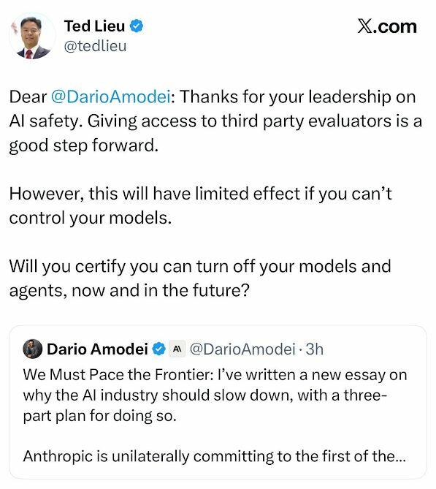Click the first paragraph starting 'Dear'
Image resolution: width=436 pixels, height=489 pixels.
(215, 121)
